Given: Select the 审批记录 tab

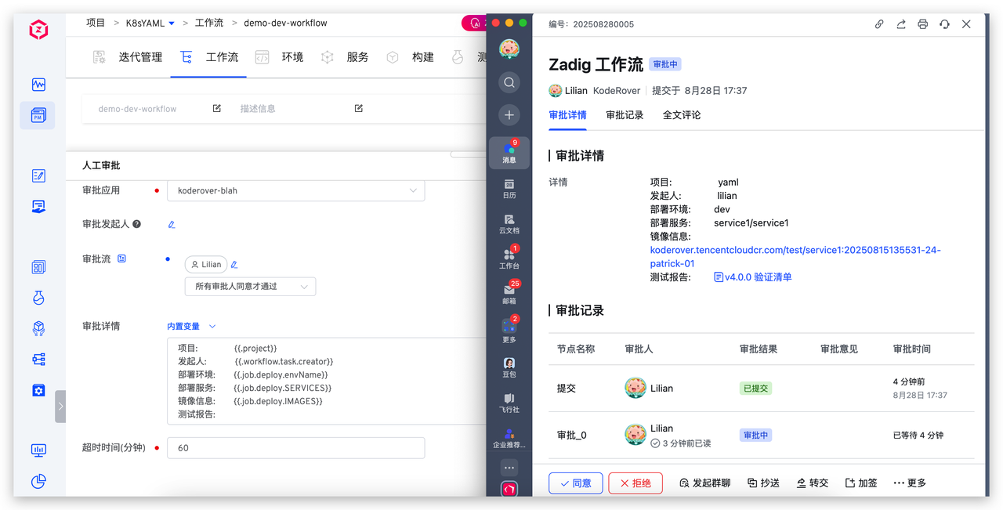Looking at the screenshot, I should click(x=625, y=115).
